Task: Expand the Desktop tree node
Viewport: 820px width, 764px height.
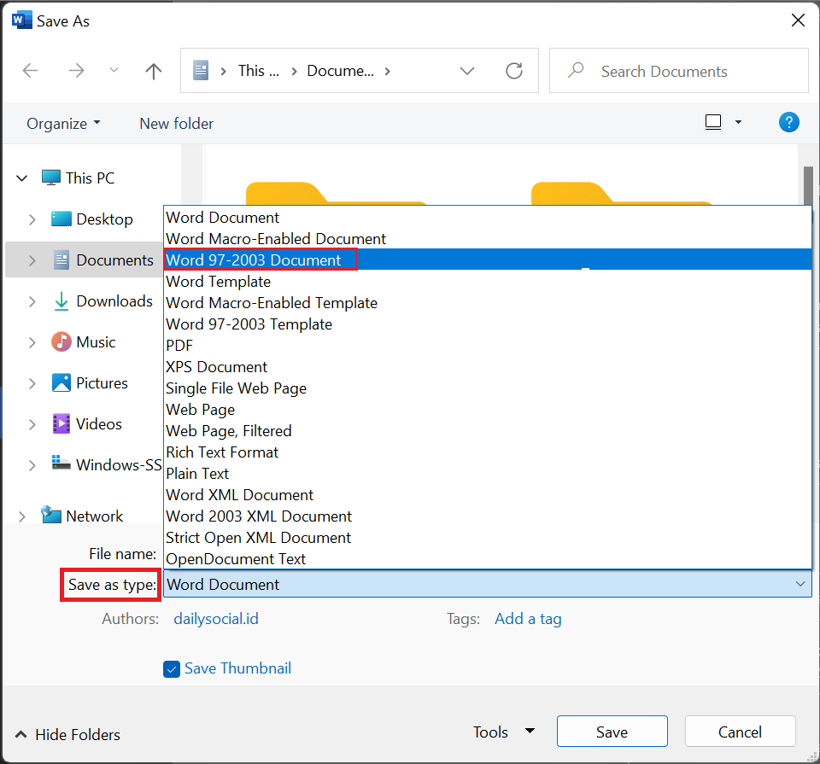Action: [x=32, y=219]
